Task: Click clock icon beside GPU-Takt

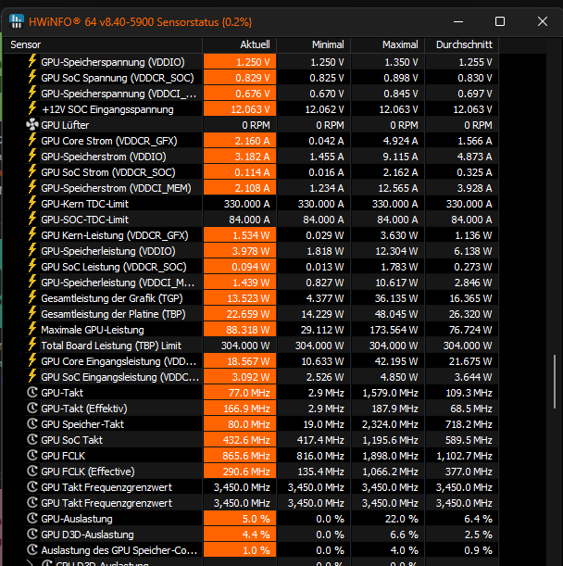Action: (x=32, y=392)
